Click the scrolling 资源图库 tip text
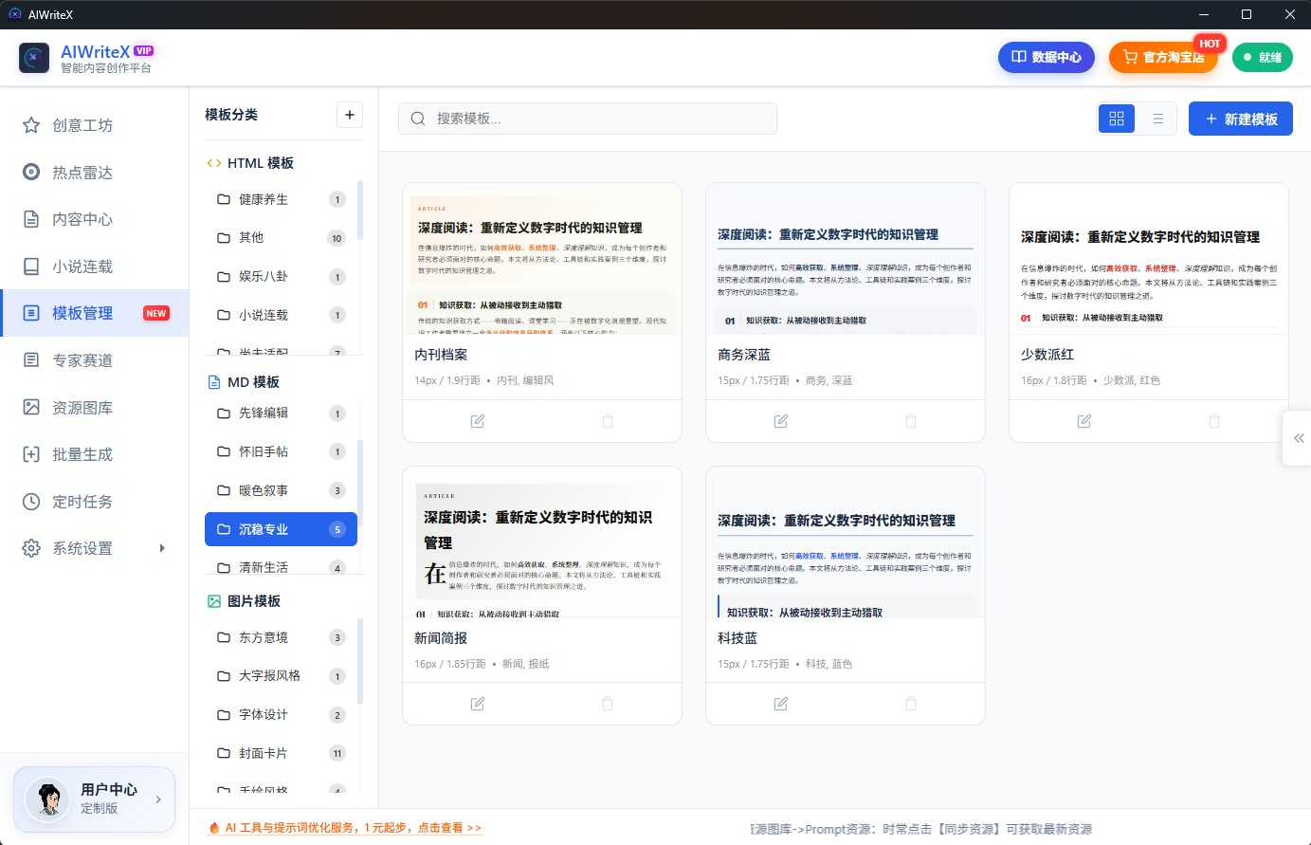Screen dimensions: 1311x845 point(921,829)
